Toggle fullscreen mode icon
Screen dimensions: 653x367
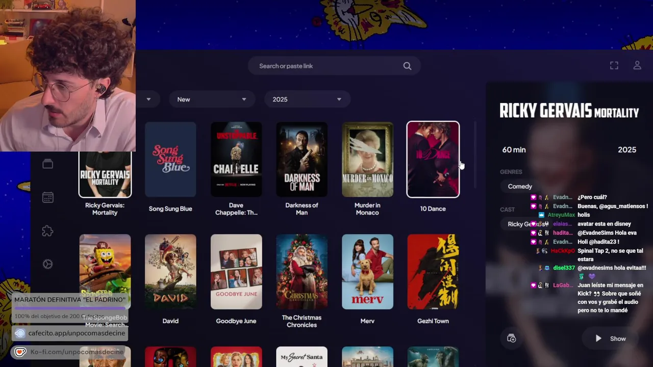(614, 66)
